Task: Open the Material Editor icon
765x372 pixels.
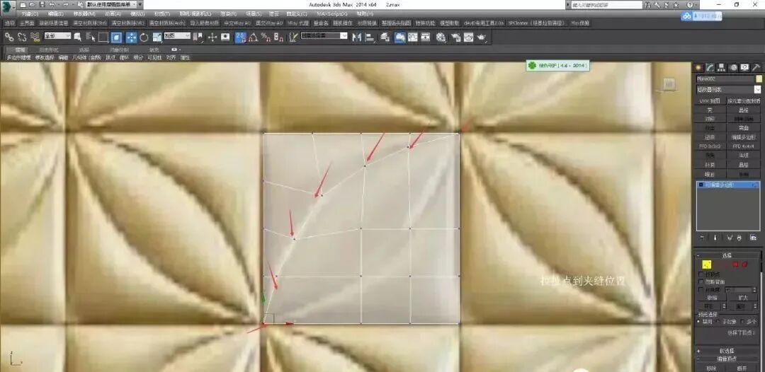Action: point(441,37)
